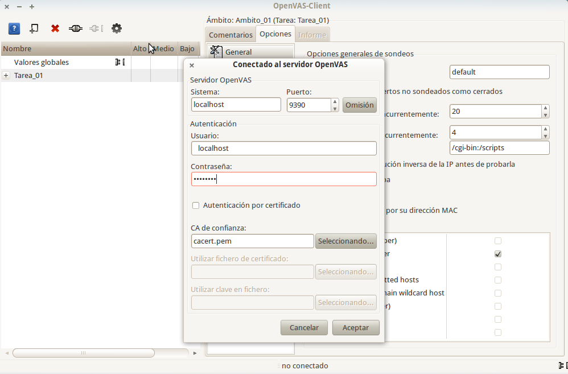This screenshot has width=568, height=374.
Task: Click the disabled Informe tab
Action: [312, 35]
